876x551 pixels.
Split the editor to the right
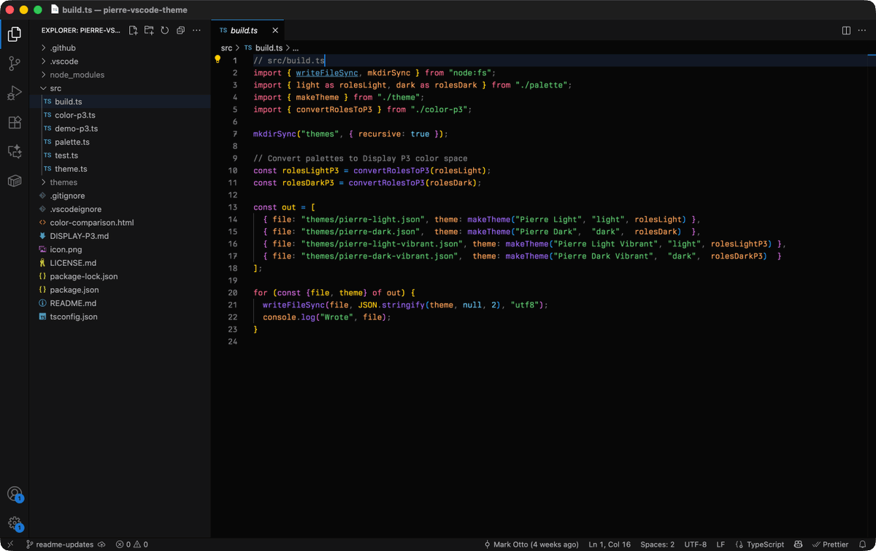846,31
